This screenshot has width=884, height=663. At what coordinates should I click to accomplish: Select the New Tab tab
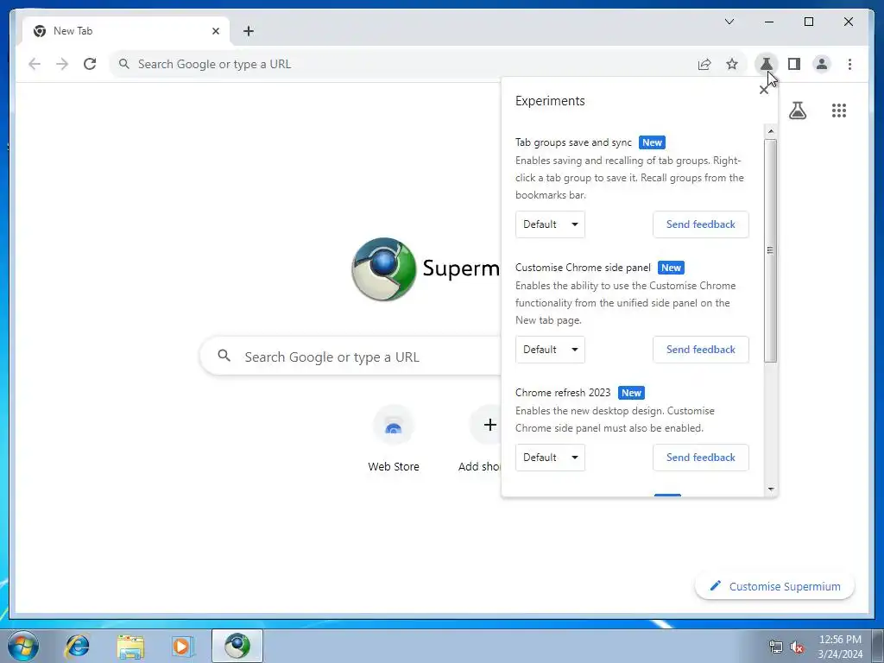126,31
